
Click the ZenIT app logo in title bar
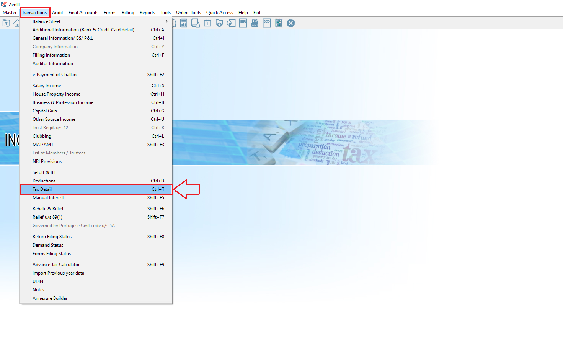pyautogui.click(x=4, y=4)
